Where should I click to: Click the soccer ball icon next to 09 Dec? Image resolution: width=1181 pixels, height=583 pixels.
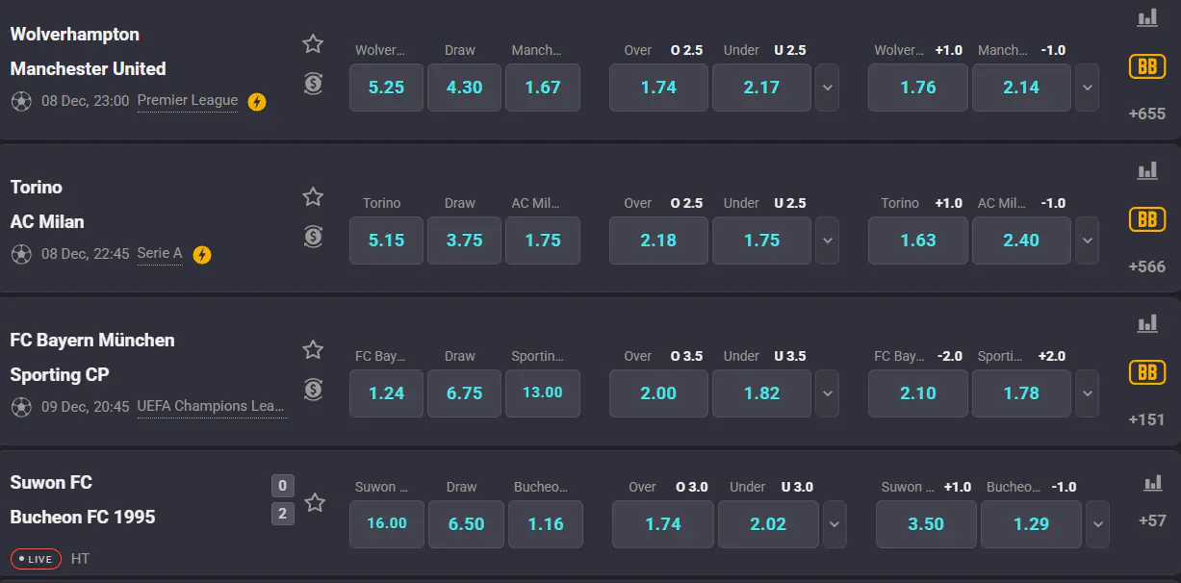click(20, 407)
